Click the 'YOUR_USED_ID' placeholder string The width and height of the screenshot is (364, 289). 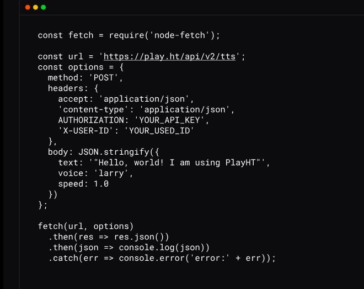pos(159,130)
